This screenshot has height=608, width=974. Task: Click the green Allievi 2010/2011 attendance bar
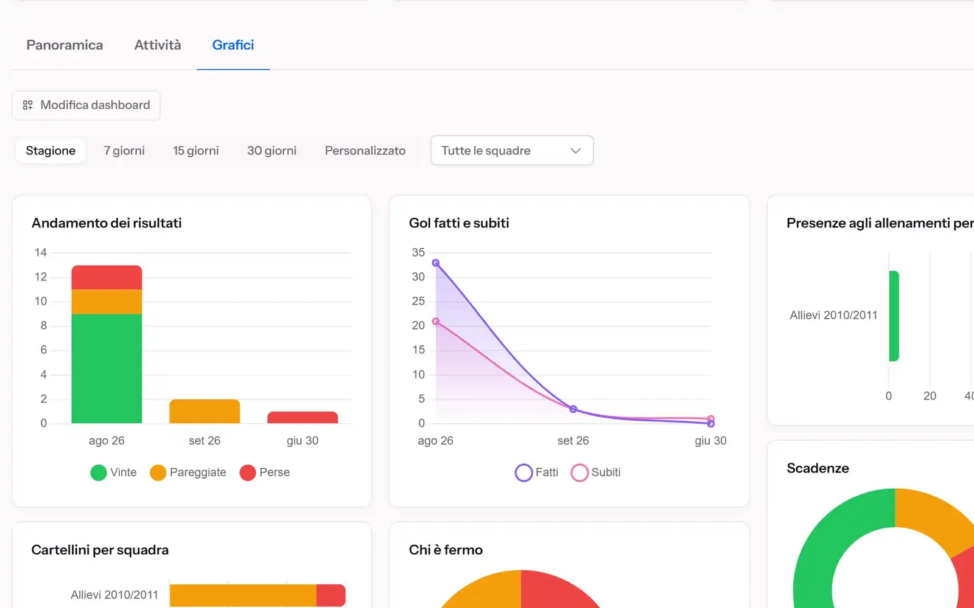[894, 316]
